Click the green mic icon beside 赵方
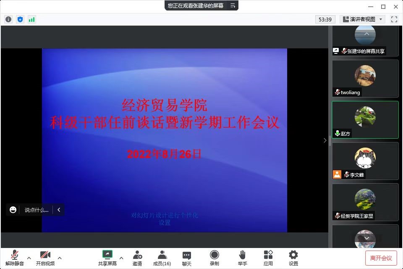Screen dimensions: 403x269 [x=337, y=133]
